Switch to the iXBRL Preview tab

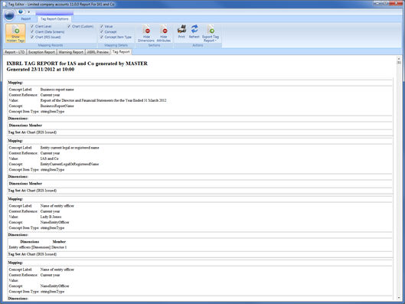click(x=98, y=52)
